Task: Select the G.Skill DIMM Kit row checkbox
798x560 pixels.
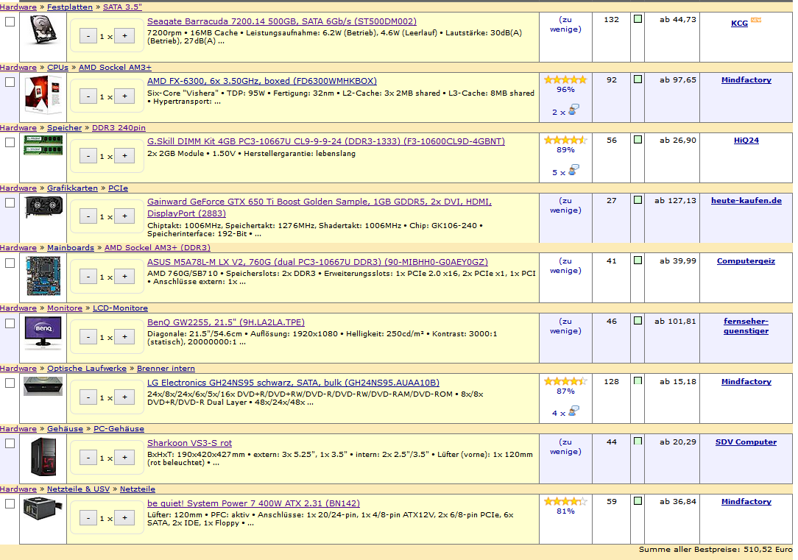Action: (10, 143)
